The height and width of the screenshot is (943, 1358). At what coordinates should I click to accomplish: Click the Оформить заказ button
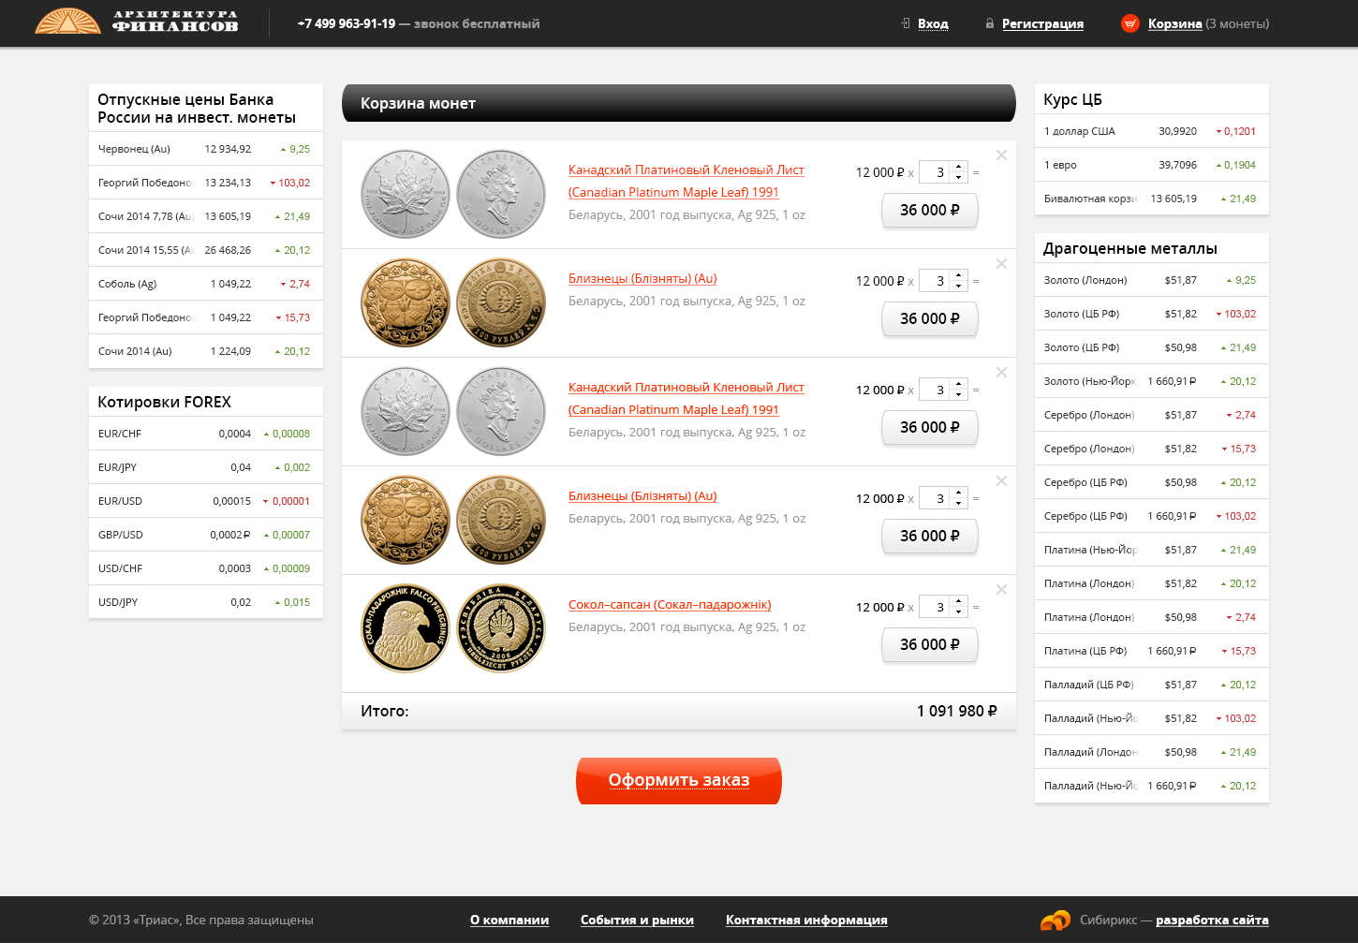pos(679,780)
